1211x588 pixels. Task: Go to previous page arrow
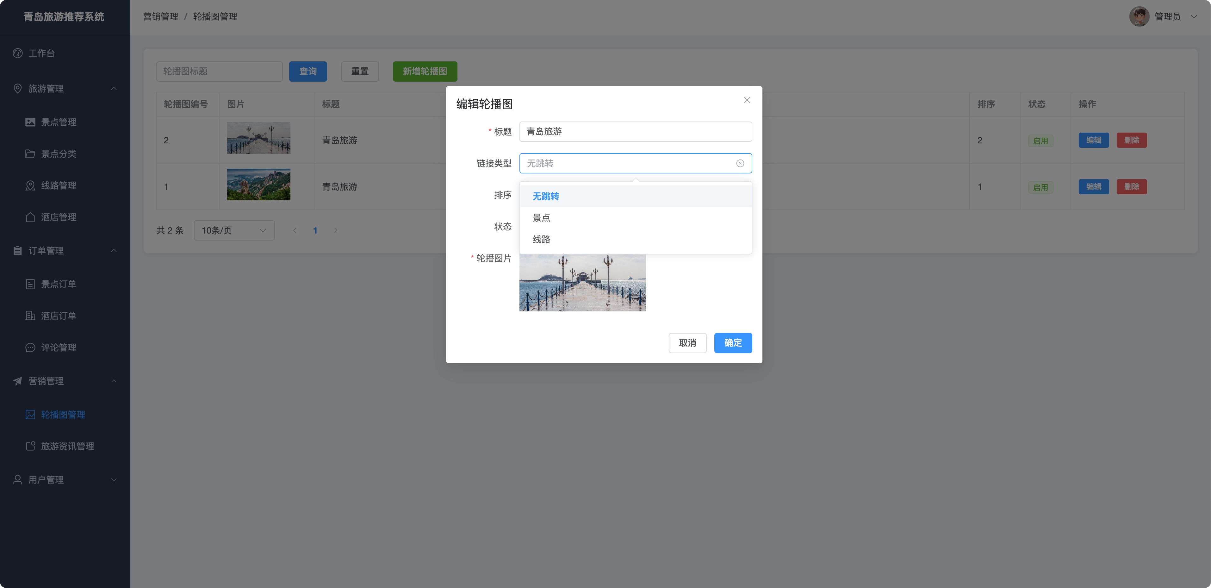(x=295, y=230)
